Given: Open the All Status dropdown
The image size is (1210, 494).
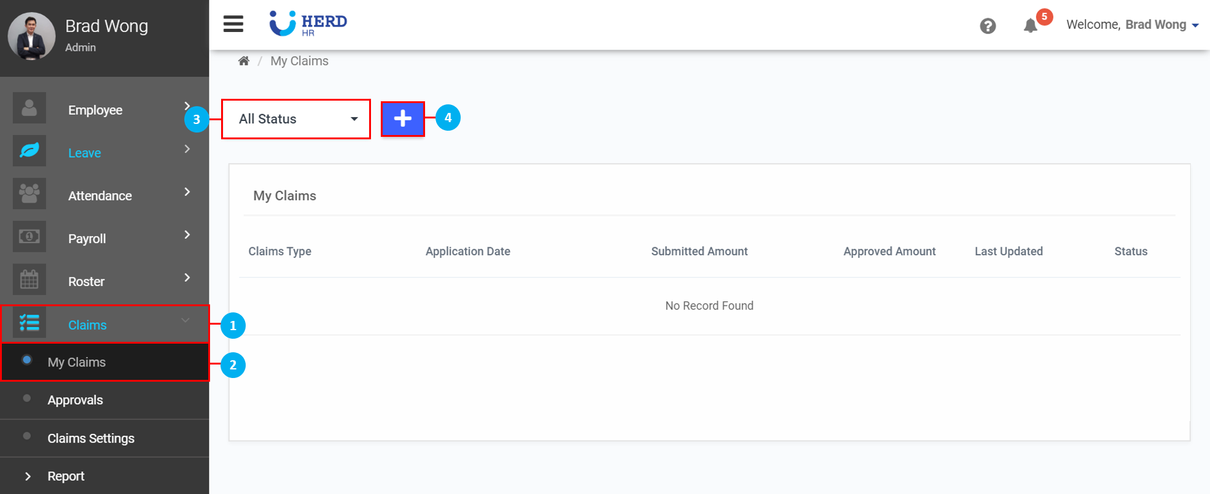Looking at the screenshot, I should pyautogui.click(x=295, y=119).
